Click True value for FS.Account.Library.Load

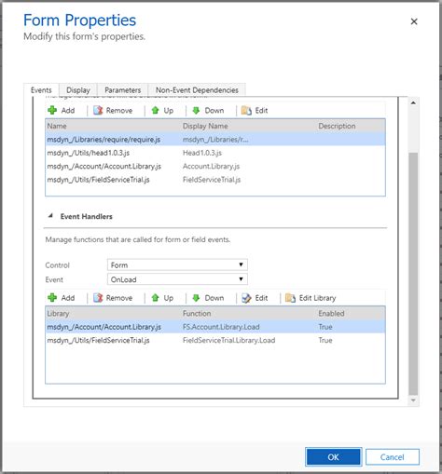(325, 327)
